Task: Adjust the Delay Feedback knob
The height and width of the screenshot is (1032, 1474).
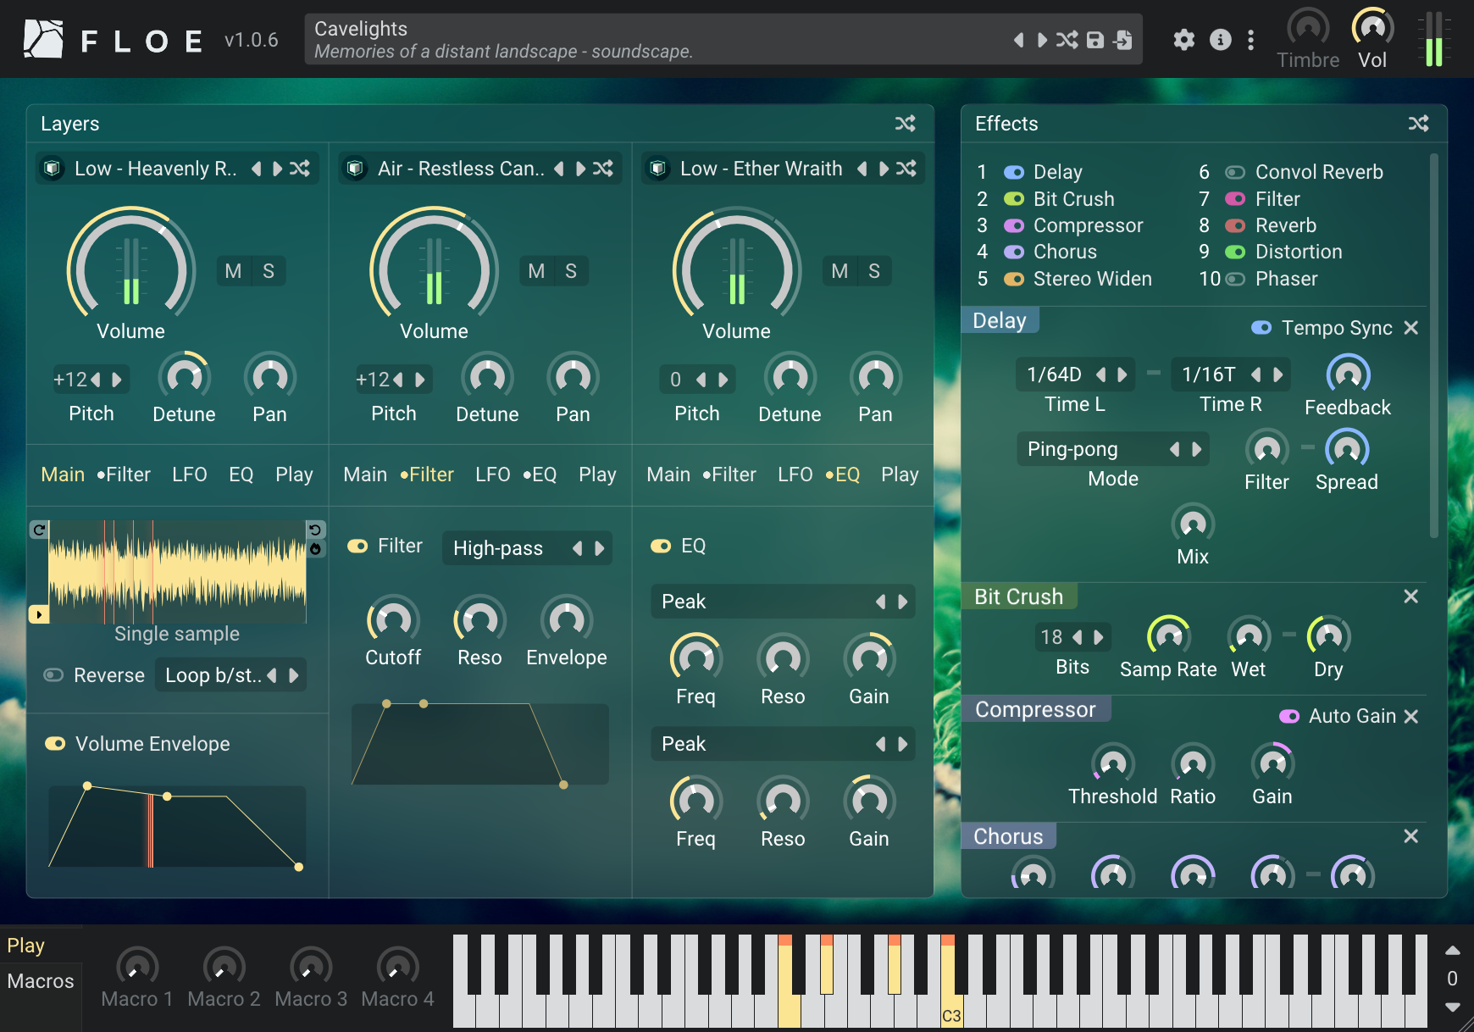Action: (x=1347, y=375)
